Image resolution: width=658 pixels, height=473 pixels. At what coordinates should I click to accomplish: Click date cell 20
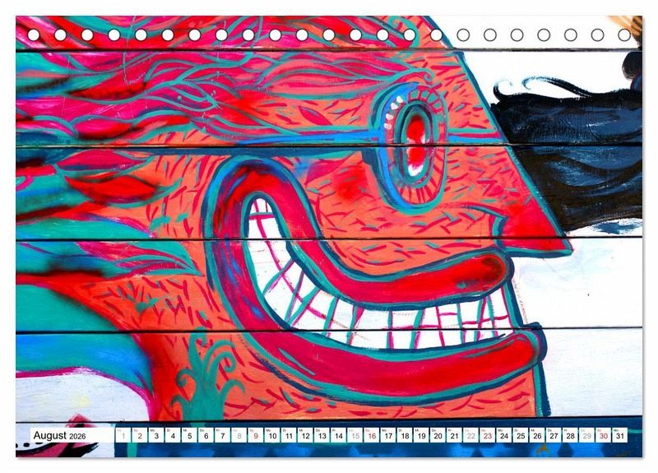(438, 435)
